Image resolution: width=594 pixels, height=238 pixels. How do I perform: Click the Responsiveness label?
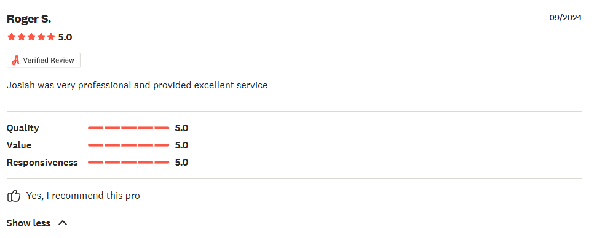(42, 163)
